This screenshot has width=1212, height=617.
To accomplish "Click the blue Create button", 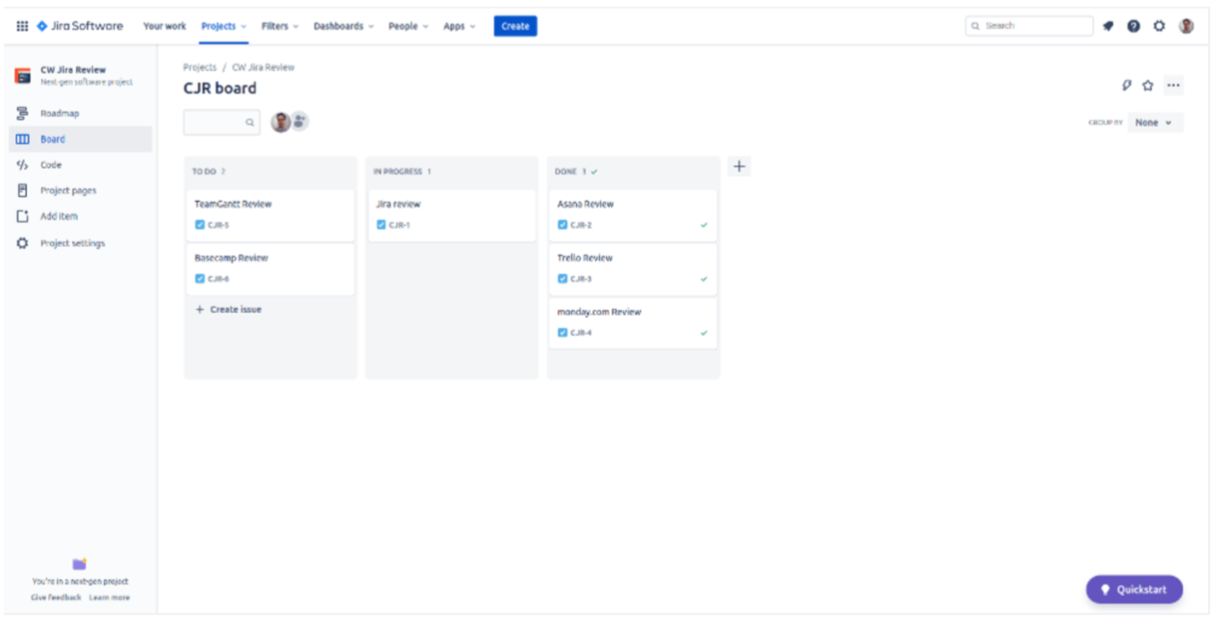I will point(515,26).
